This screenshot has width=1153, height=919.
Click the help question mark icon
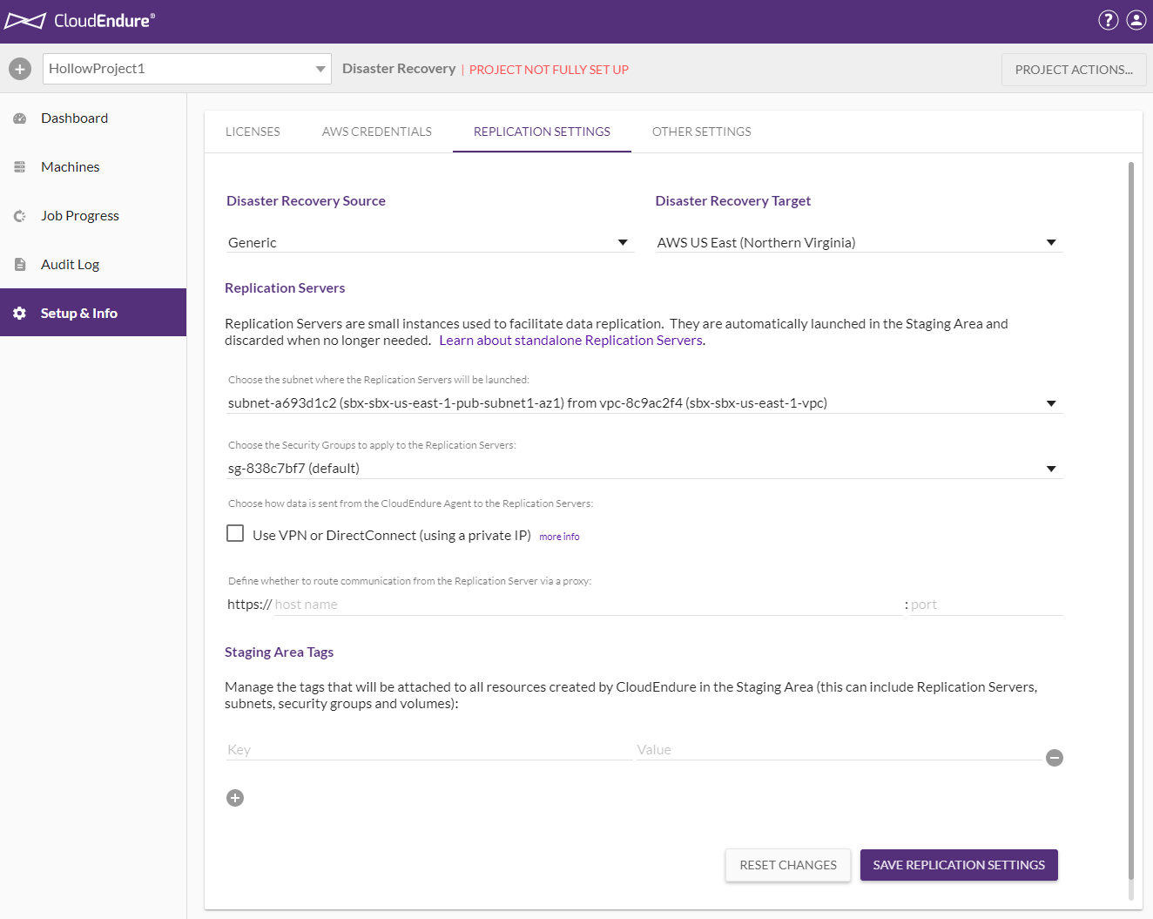pyautogui.click(x=1108, y=20)
